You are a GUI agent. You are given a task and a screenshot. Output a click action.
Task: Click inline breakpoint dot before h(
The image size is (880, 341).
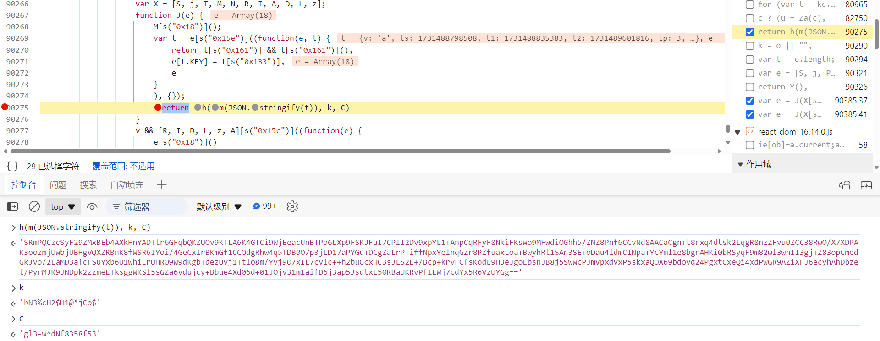[198, 108]
